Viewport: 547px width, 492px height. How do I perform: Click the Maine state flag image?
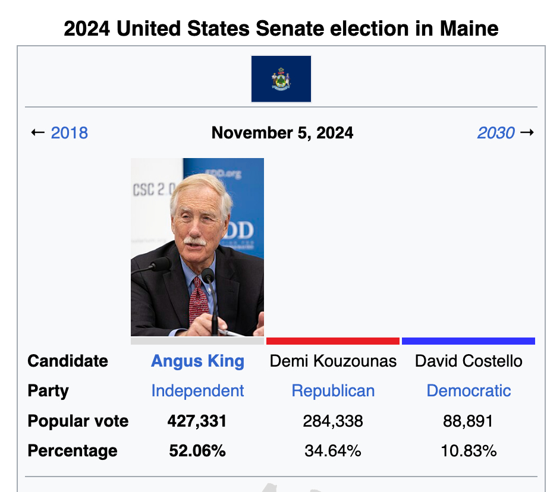[x=281, y=78]
